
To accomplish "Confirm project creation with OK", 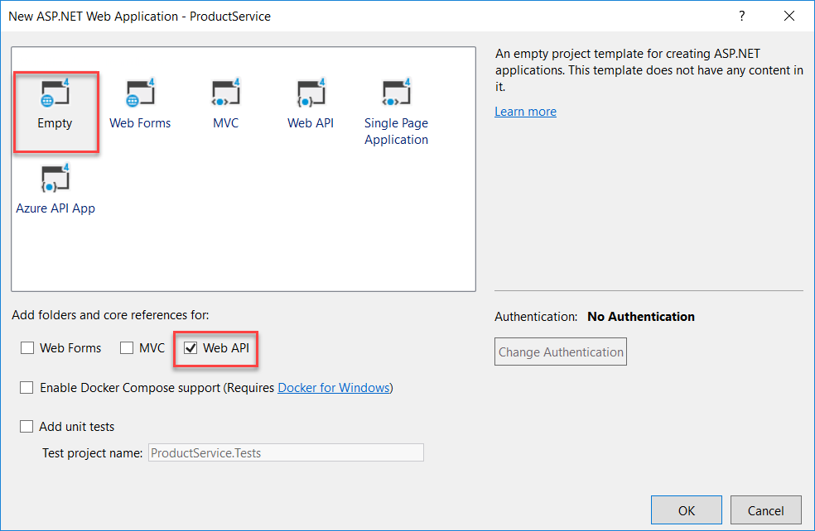I will (686, 510).
